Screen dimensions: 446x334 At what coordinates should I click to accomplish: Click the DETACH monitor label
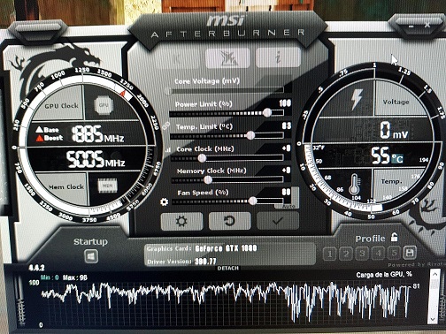tap(227, 268)
